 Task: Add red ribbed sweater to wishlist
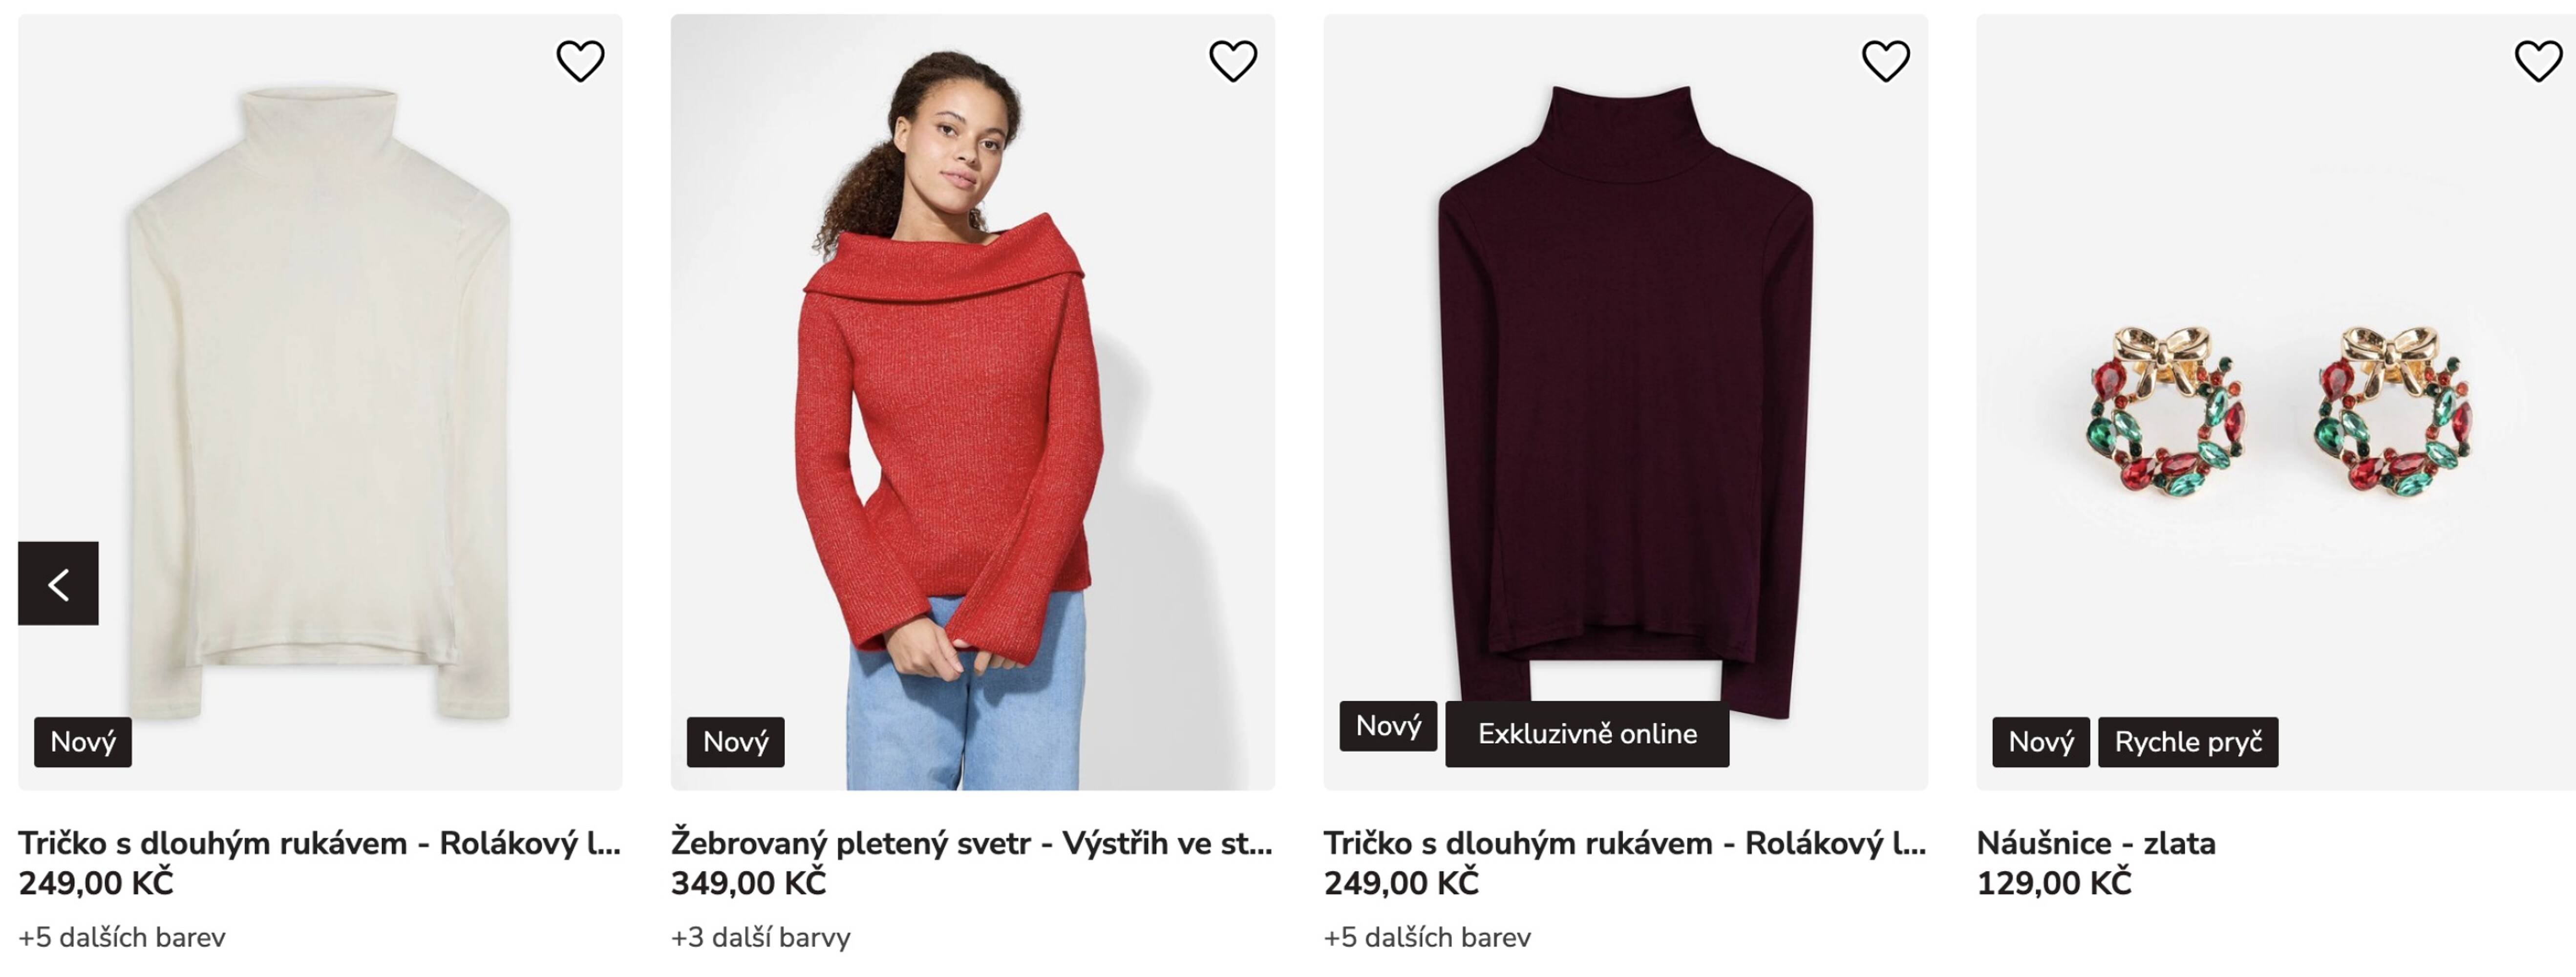tap(1232, 61)
